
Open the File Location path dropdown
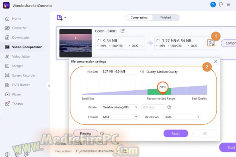[118, 151]
